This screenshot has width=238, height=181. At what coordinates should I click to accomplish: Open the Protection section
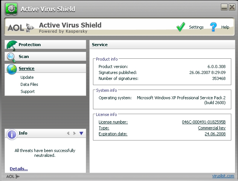(30, 45)
